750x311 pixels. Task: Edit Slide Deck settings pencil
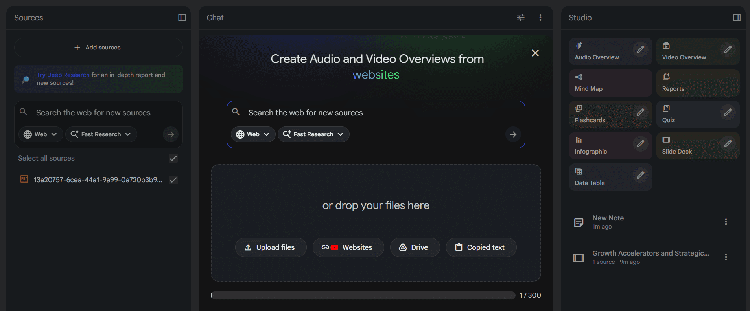click(x=728, y=143)
